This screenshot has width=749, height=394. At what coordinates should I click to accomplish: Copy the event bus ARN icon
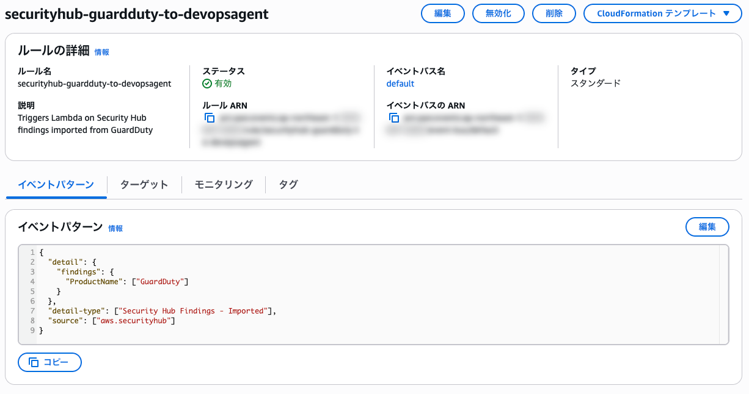click(x=394, y=118)
